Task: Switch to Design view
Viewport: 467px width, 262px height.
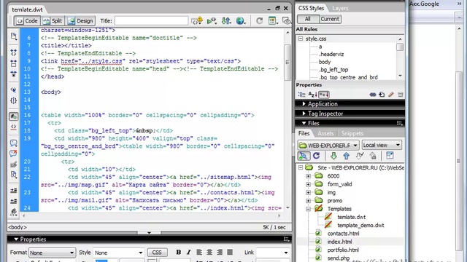Action: pyautogui.click(x=80, y=21)
